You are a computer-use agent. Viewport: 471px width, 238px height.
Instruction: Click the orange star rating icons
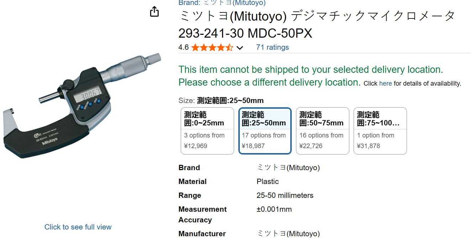click(212, 48)
